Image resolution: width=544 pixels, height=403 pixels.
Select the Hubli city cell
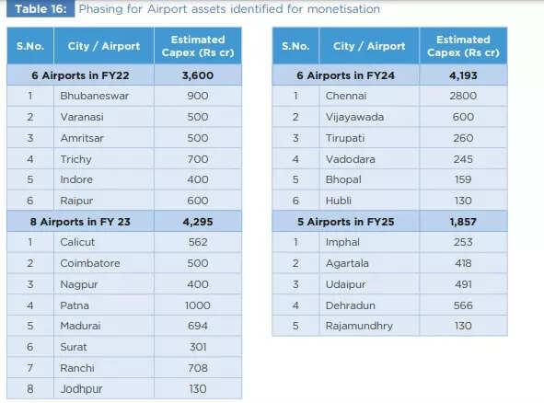369,201
